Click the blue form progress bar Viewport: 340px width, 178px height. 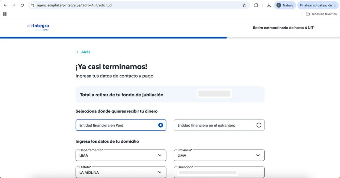coord(113,38)
